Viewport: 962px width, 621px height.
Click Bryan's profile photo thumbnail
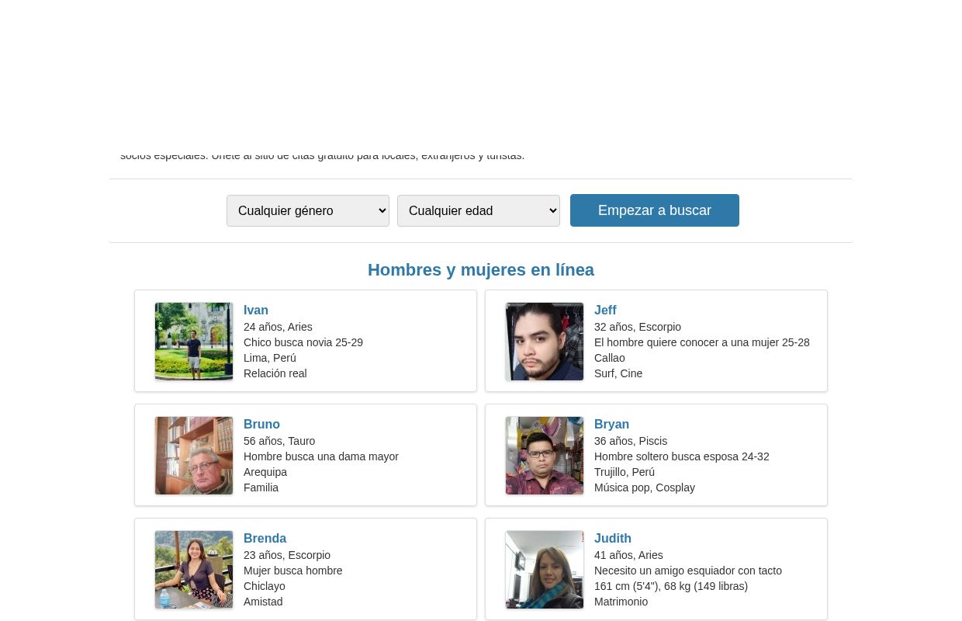tap(545, 456)
